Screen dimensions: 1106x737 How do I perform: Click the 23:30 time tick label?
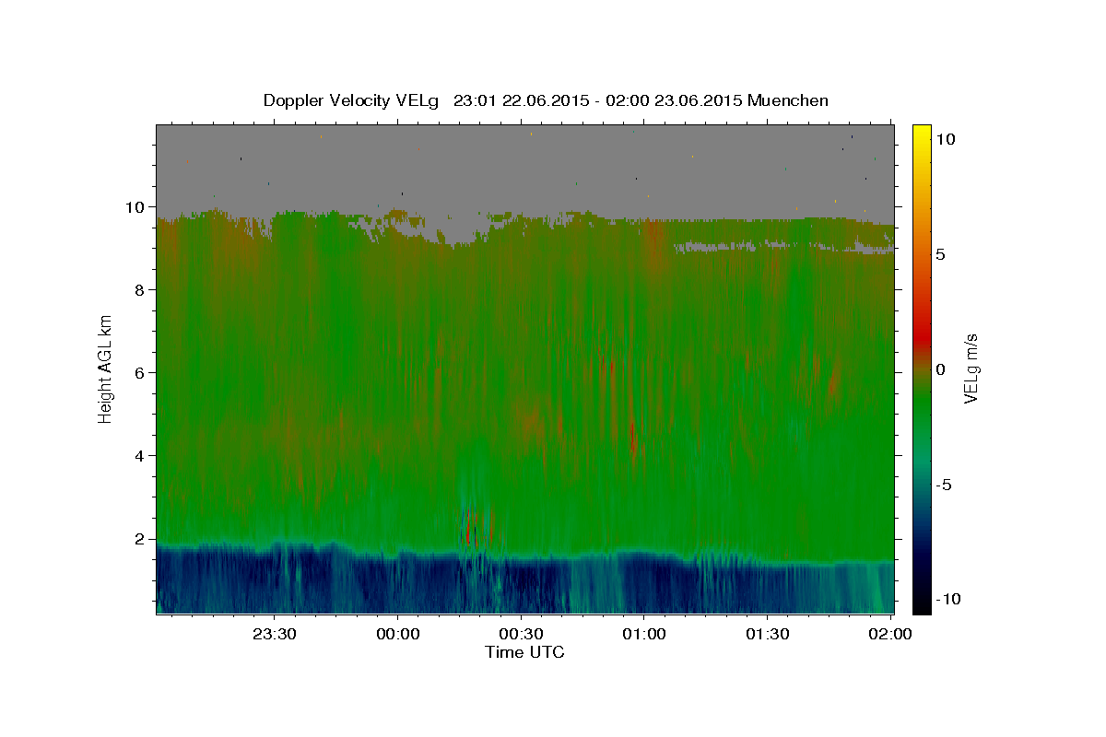point(275,634)
